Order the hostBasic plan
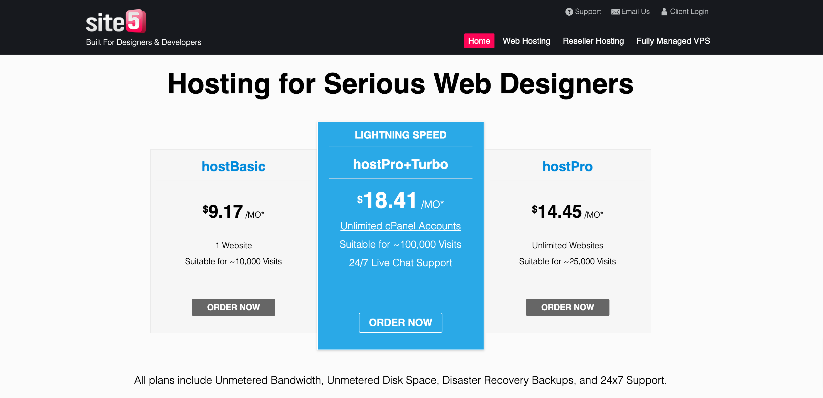 coord(233,307)
